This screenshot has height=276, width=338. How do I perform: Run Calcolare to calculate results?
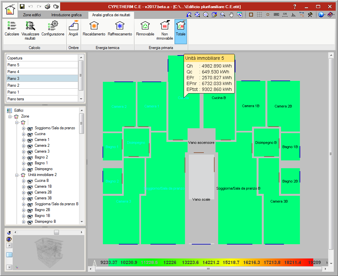(12, 29)
